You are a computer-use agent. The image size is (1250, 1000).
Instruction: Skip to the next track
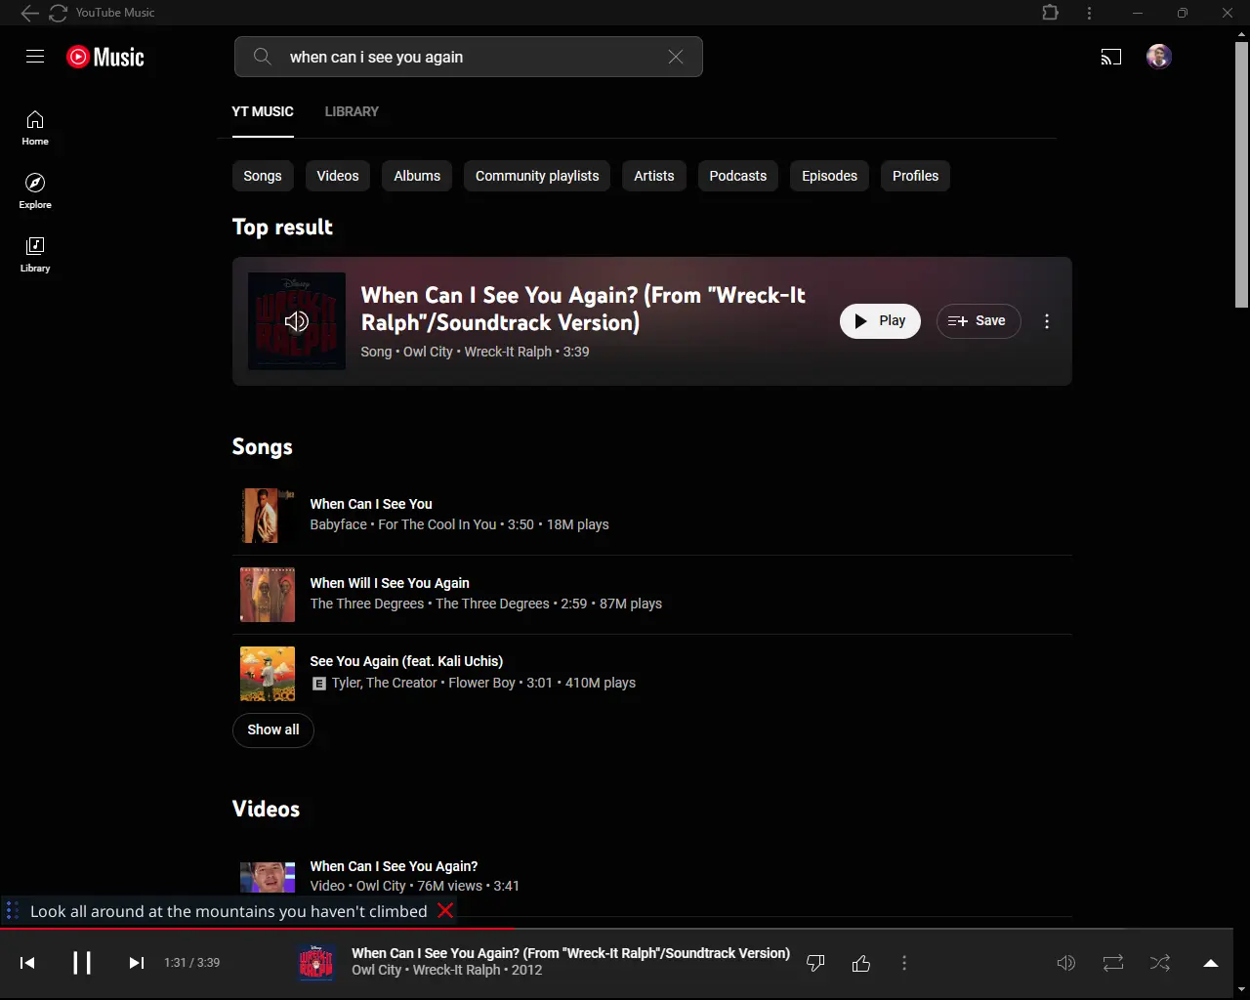tap(137, 963)
